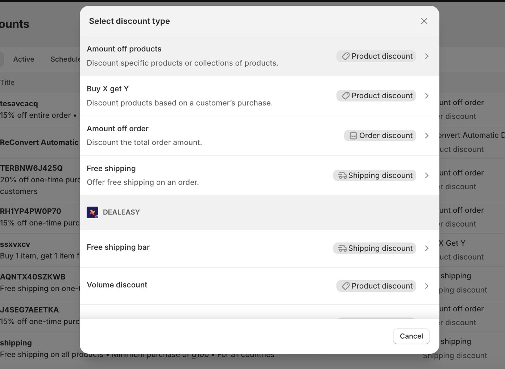Click truck icon in Free shipping badge
The width and height of the screenshot is (505, 369).
[x=342, y=175]
